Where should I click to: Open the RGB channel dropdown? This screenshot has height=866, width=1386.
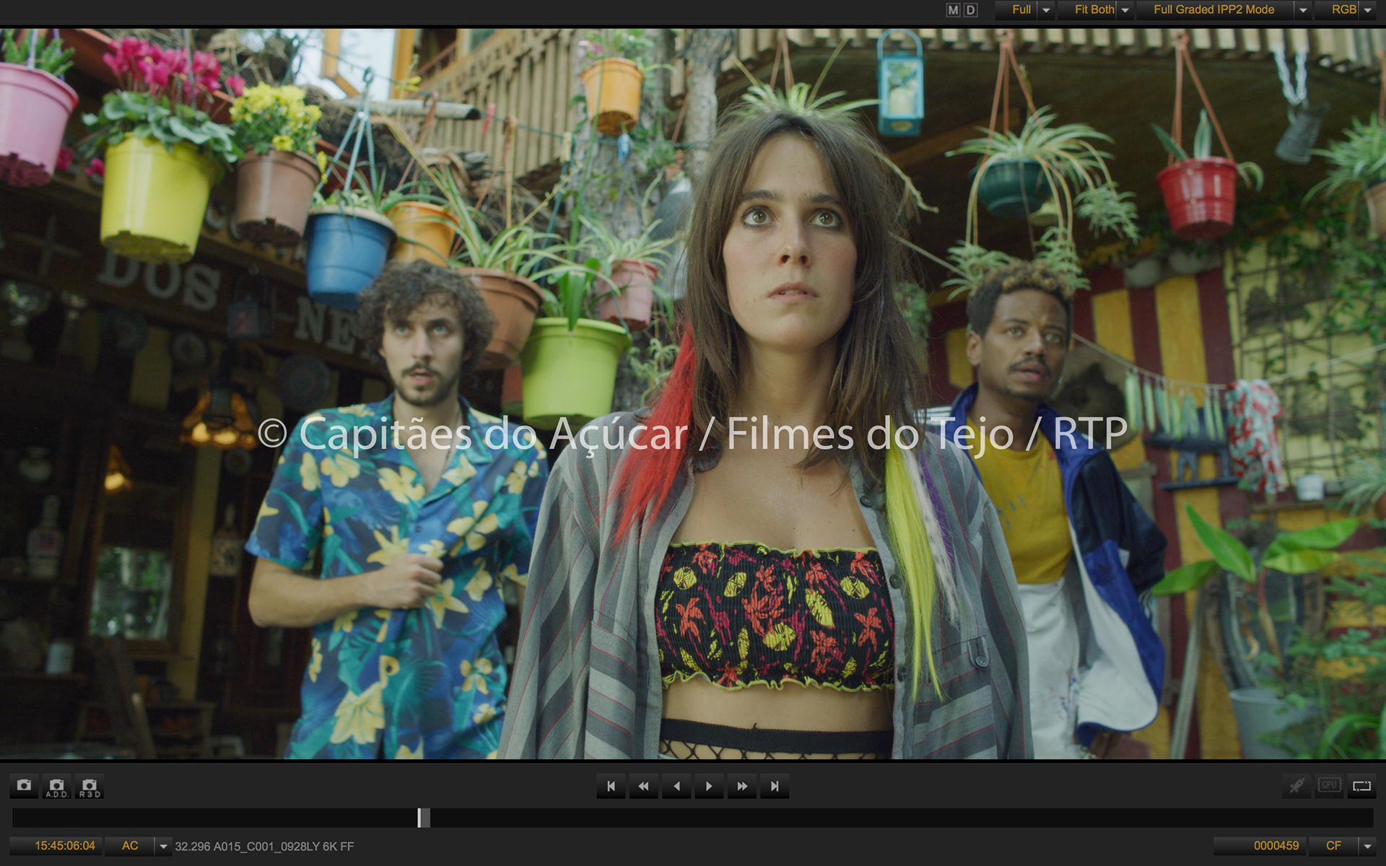1367,10
